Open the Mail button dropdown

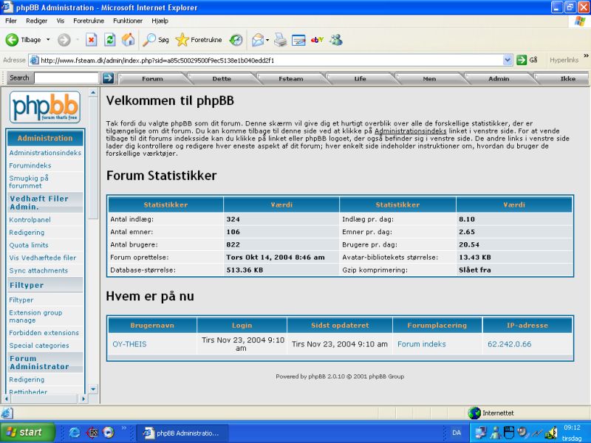click(267, 40)
